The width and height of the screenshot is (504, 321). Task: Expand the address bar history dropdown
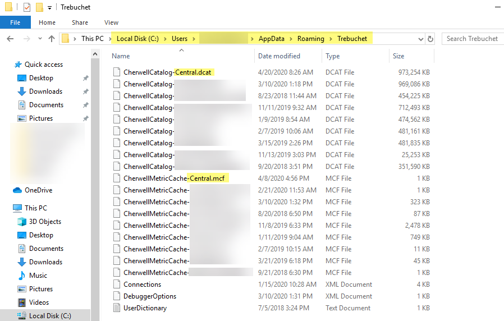(420, 39)
